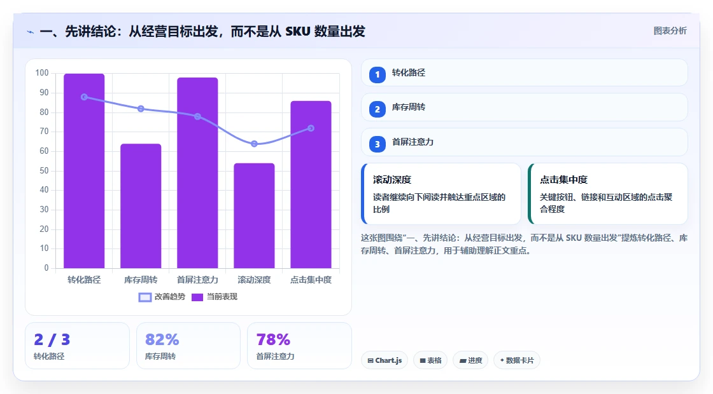Click the heading 一、先讲结论
Screen dimensions: 713x394
click(202, 31)
